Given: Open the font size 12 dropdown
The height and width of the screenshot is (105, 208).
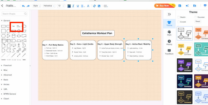Looking at the screenshot, I should (x=61, y=6).
